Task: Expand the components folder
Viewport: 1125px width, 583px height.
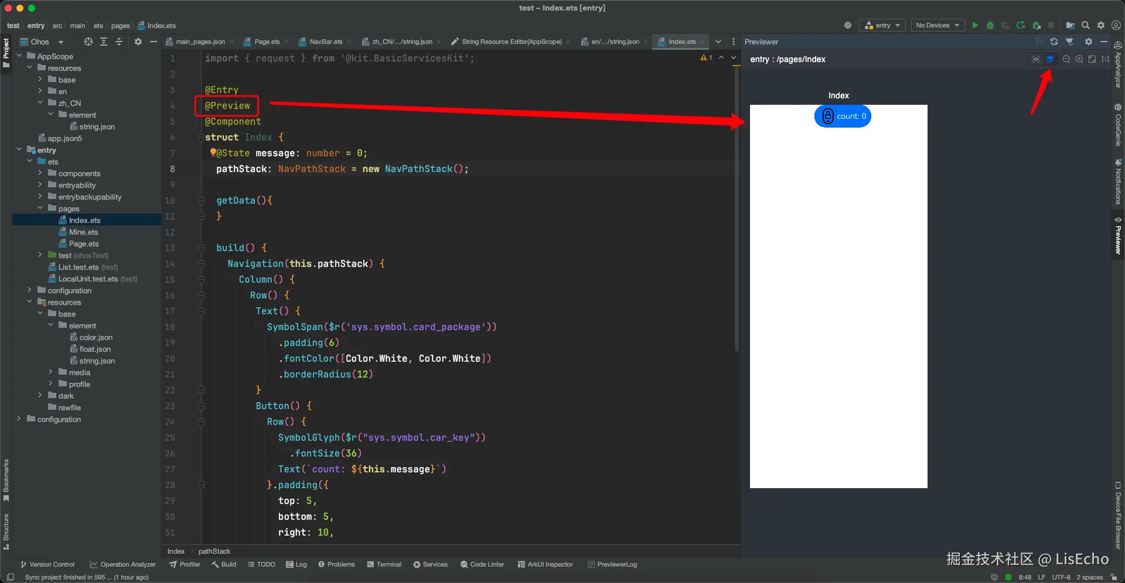Action: click(40, 173)
